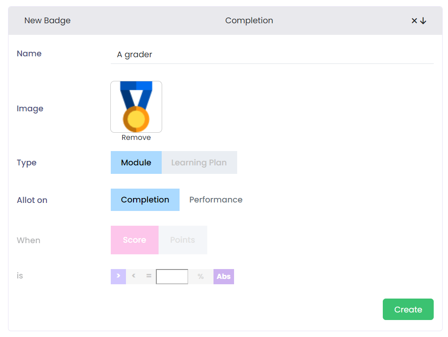Allot badge on Performance

[x=216, y=200]
